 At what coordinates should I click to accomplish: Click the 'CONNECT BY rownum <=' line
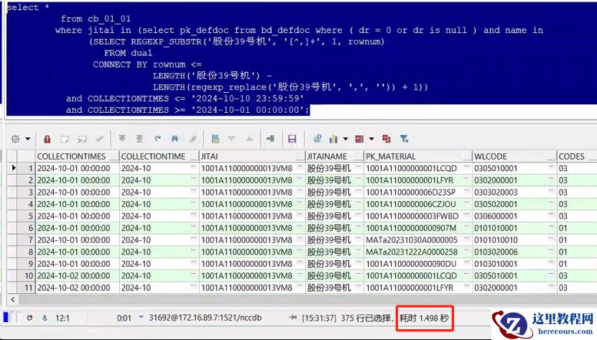point(147,65)
